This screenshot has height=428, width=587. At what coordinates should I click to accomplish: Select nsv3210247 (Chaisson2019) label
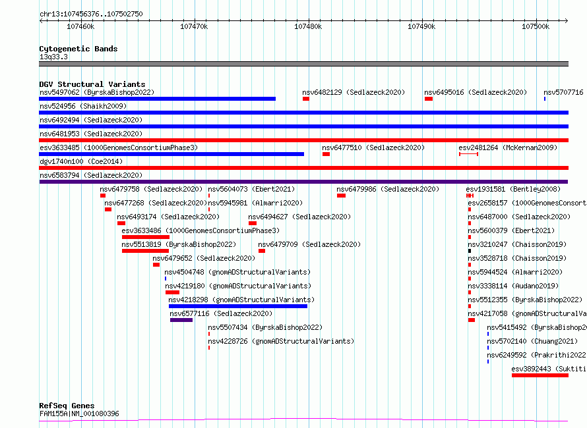click(517, 244)
